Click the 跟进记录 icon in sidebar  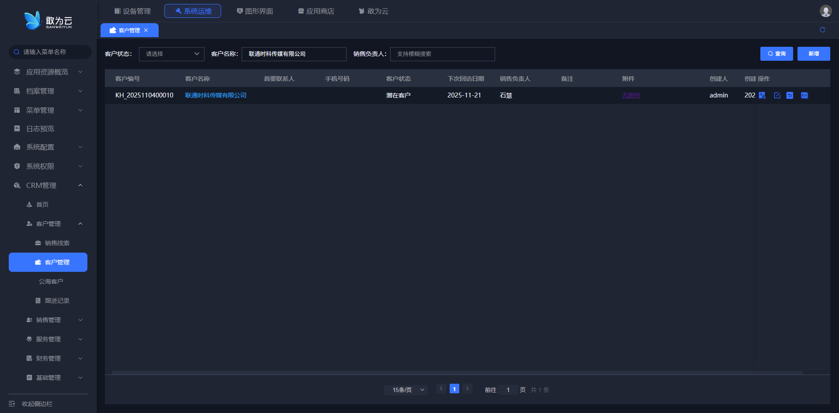pyautogui.click(x=38, y=301)
